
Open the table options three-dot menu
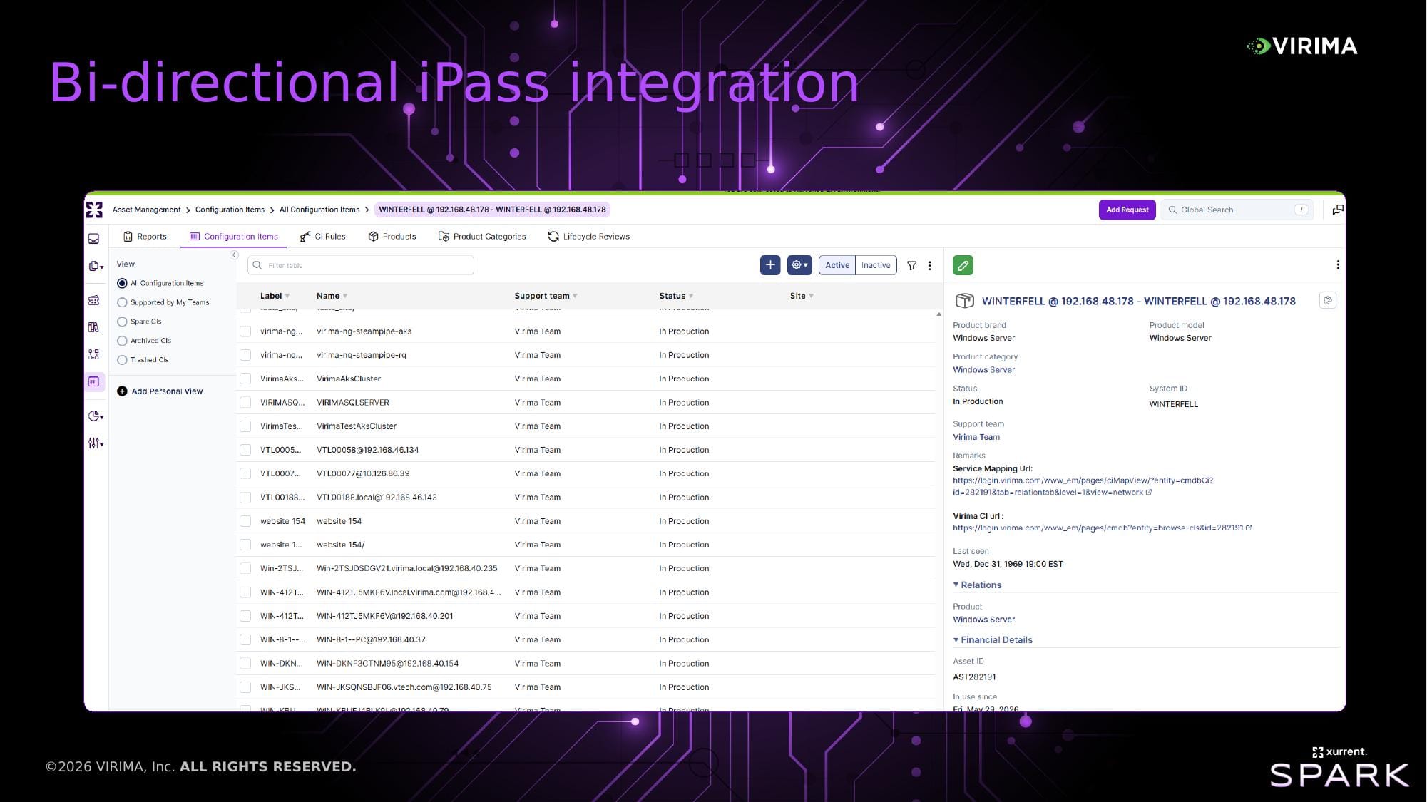click(x=929, y=265)
